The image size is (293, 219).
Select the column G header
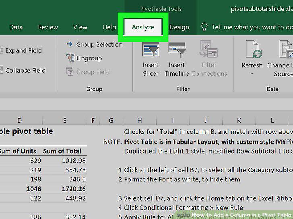(111, 120)
